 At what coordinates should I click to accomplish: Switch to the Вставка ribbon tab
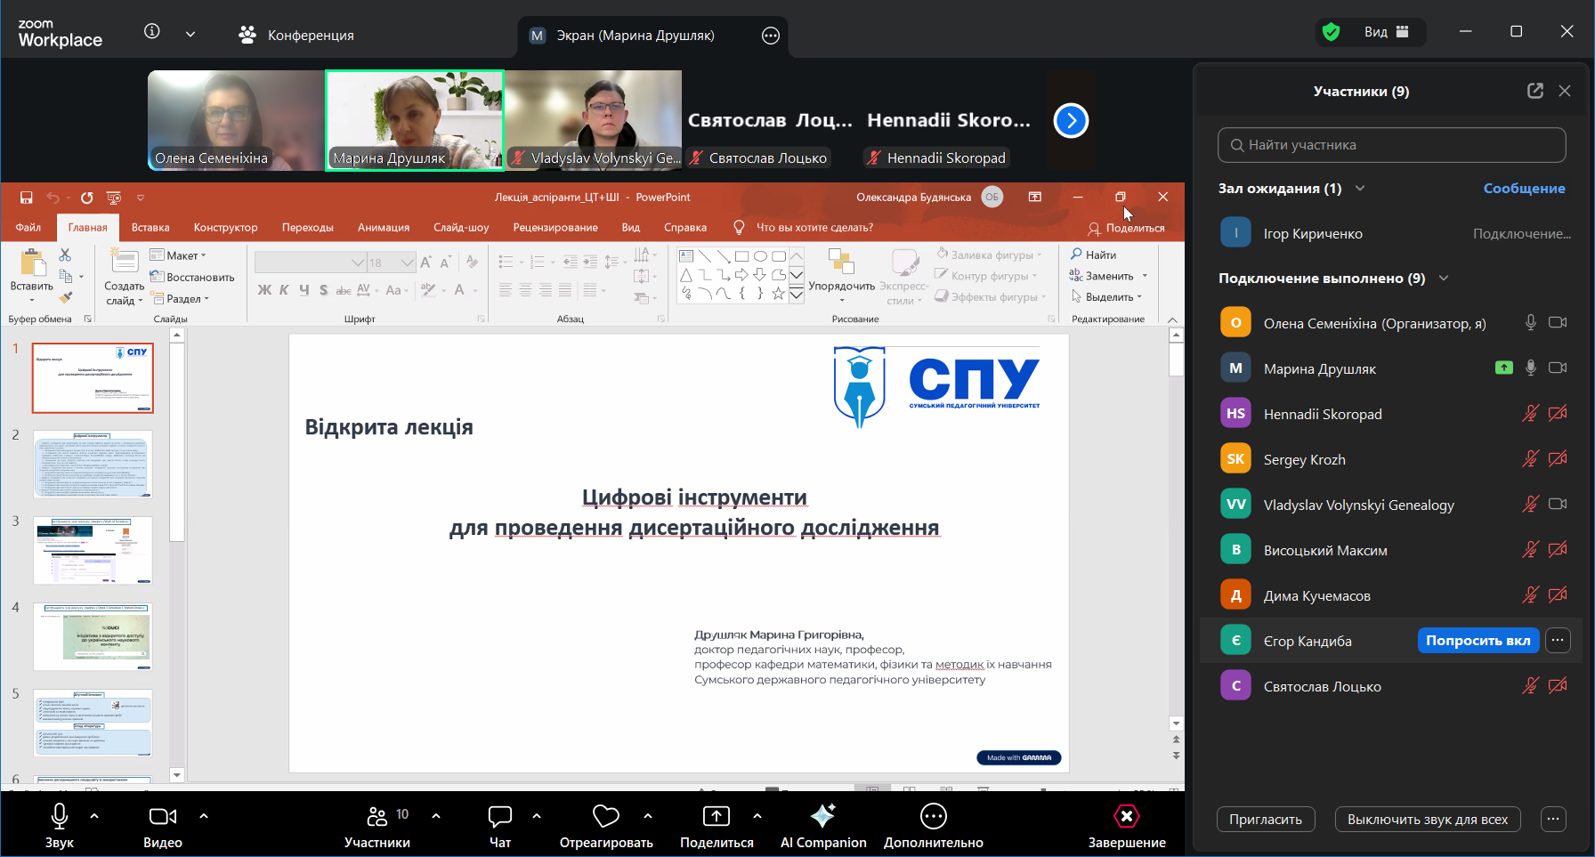click(150, 227)
